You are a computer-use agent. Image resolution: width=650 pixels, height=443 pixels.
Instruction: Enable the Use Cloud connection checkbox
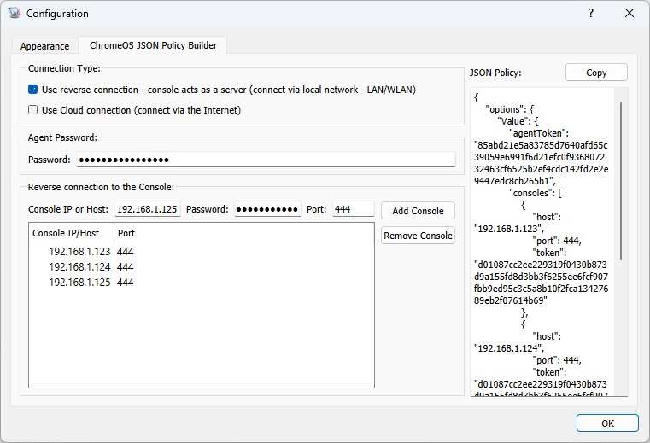pyautogui.click(x=33, y=110)
